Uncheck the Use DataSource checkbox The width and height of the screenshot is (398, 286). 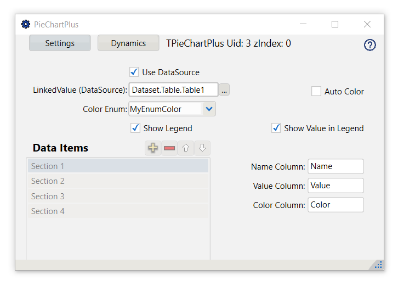(134, 72)
